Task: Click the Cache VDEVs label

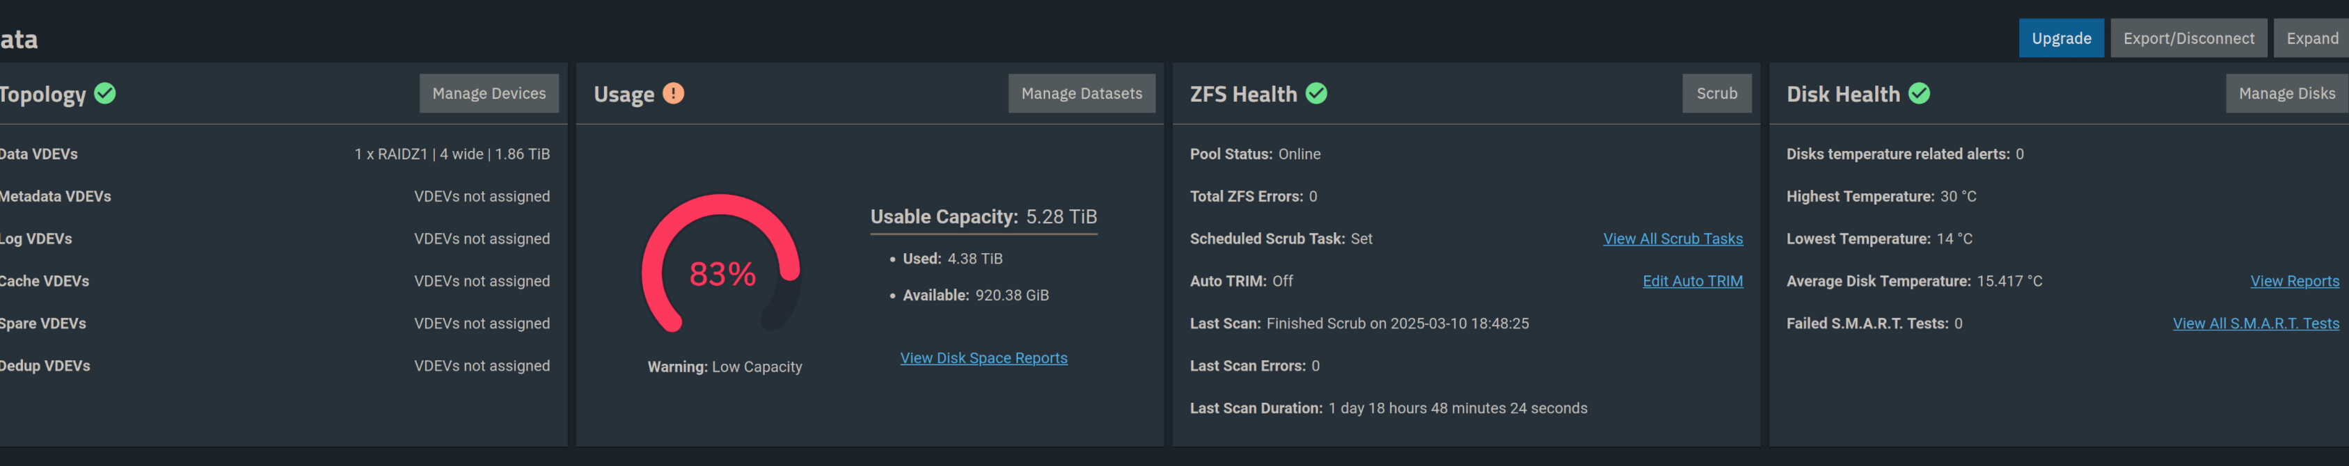Action: pos(44,281)
